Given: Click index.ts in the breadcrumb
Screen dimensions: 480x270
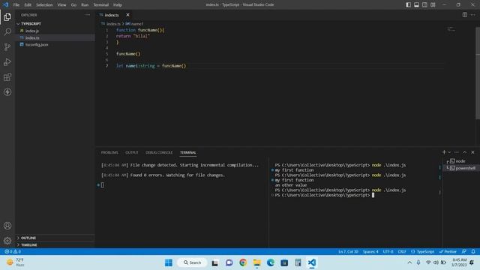Looking at the screenshot, I should click(x=113, y=23).
